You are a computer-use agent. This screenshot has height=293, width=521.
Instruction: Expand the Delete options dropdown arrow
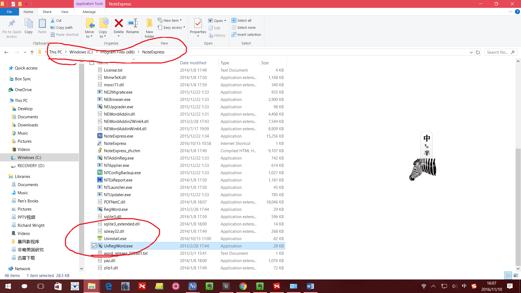(x=119, y=36)
